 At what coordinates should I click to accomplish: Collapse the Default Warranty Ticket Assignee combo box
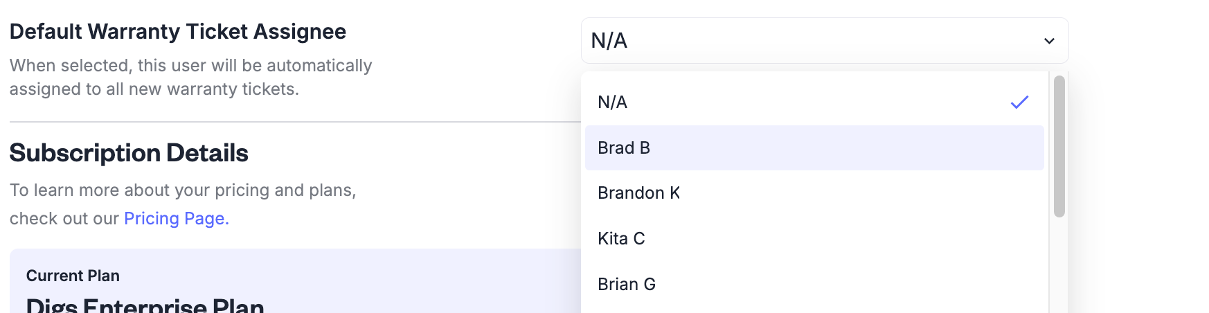pos(824,41)
